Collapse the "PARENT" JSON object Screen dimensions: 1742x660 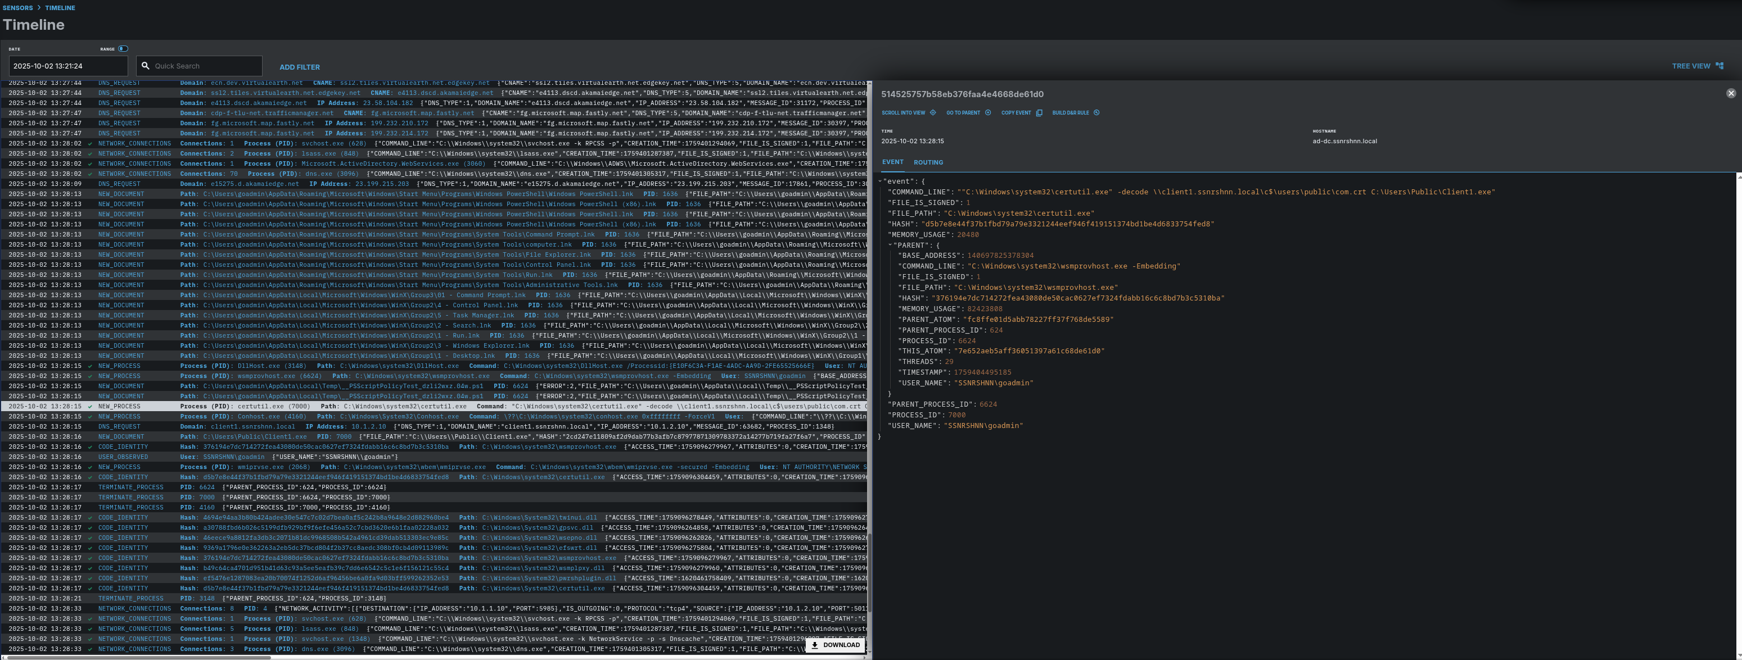tap(890, 245)
